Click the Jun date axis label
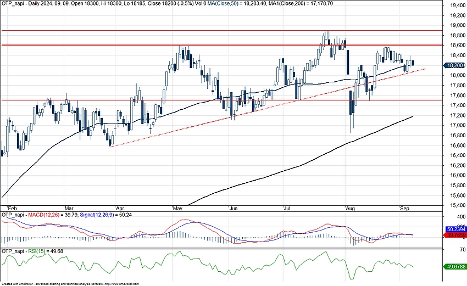467x286 pixels. (x=233, y=209)
